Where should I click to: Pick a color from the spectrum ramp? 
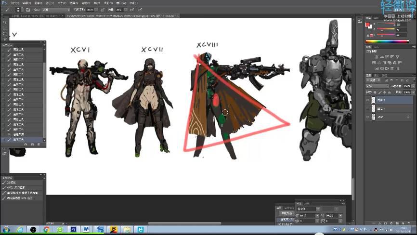click(x=387, y=41)
